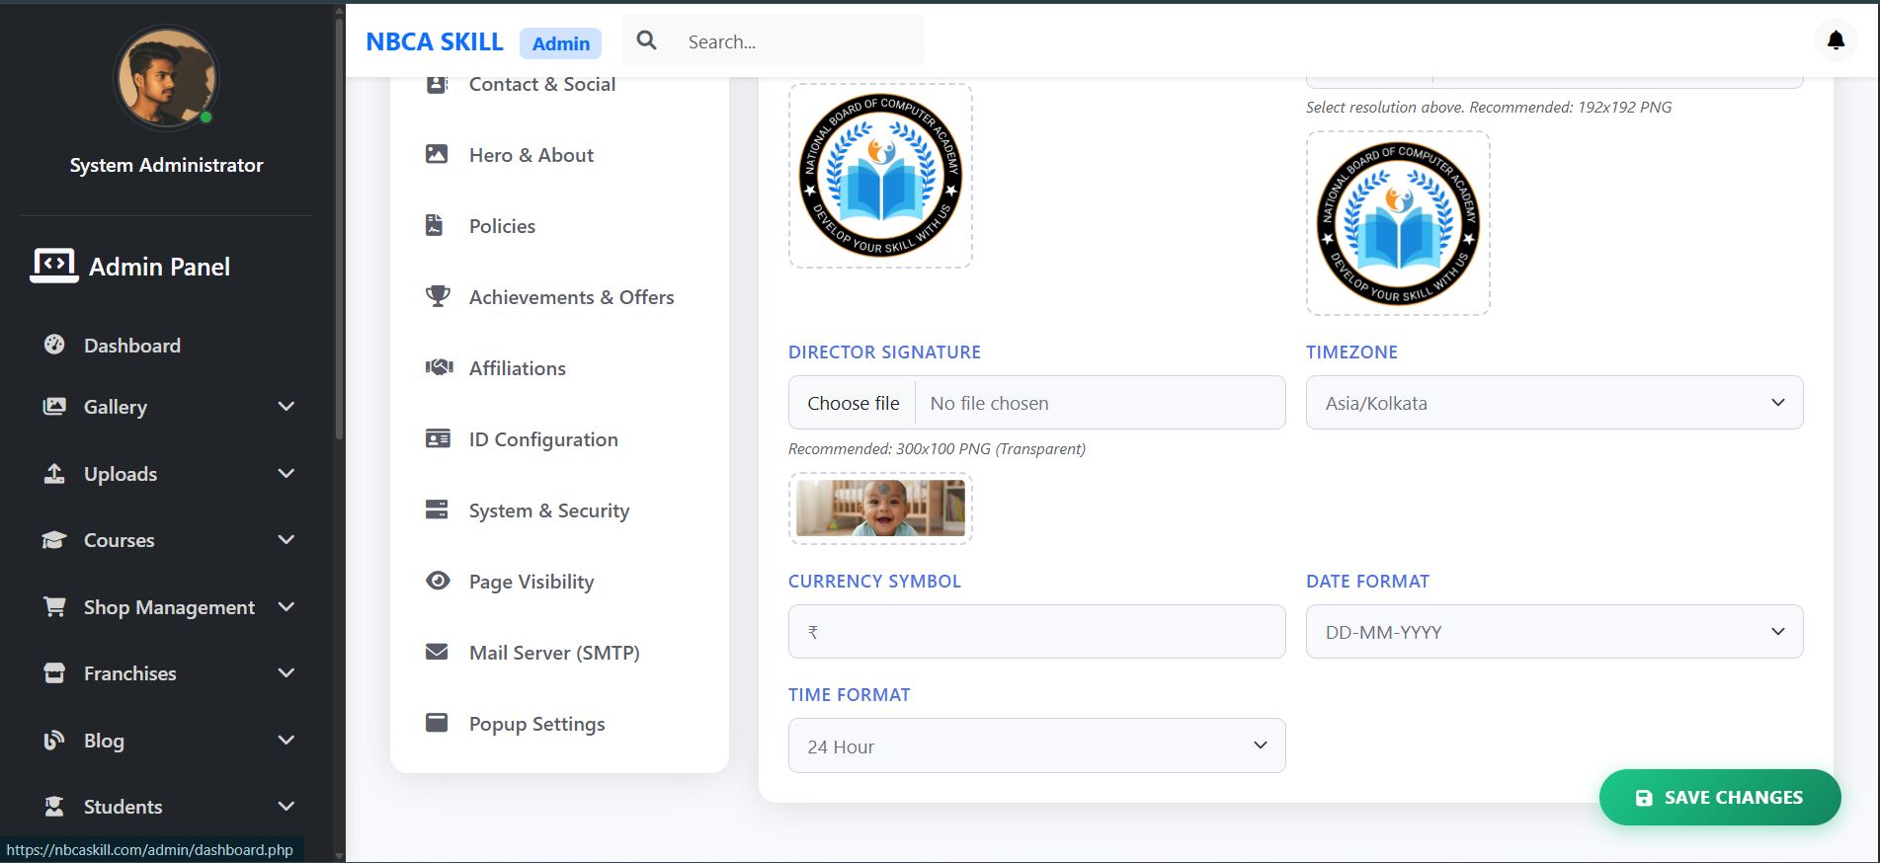
Task: Click the Page Visibility eye icon
Action: coord(438,581)
